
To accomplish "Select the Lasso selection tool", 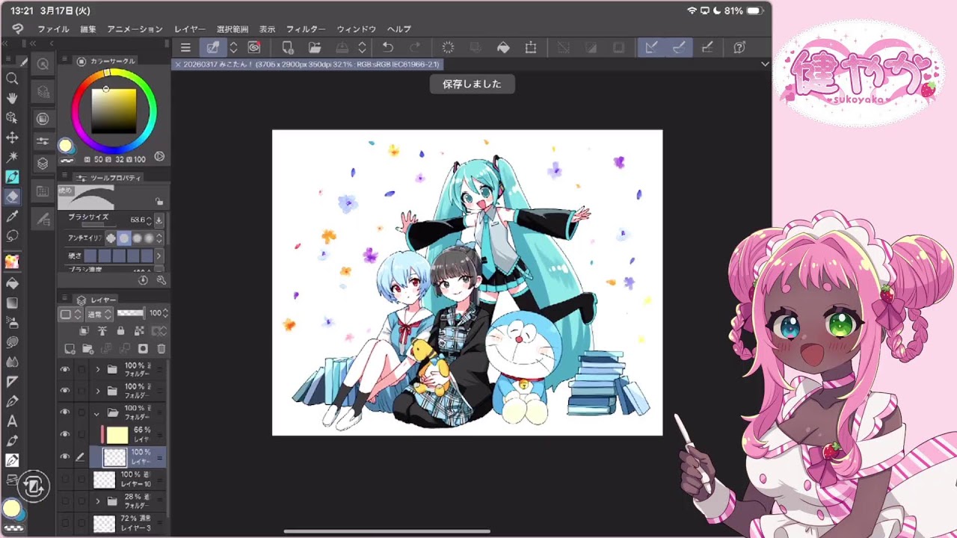I will (12, 235).
